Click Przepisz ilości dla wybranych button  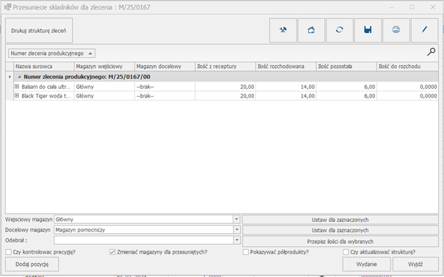341,241
